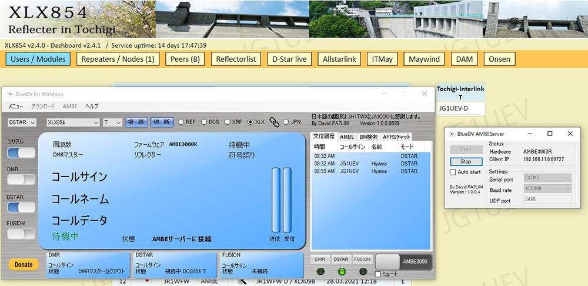This screenshot has height=286, width=588.
Task: Select the JPN radio button
Action: click(x=286, y=122)
